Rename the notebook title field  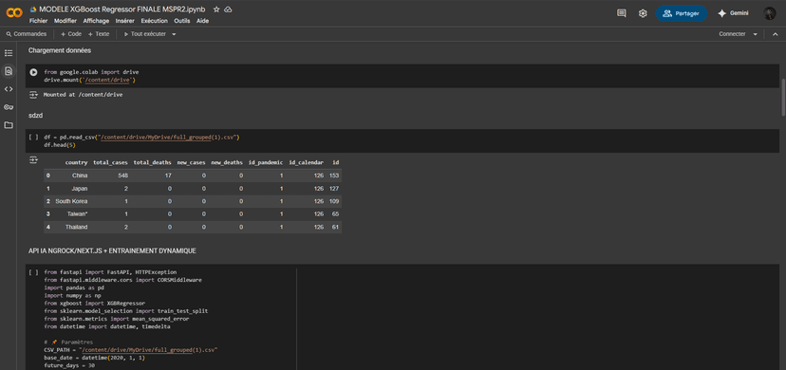click(122, 9)
